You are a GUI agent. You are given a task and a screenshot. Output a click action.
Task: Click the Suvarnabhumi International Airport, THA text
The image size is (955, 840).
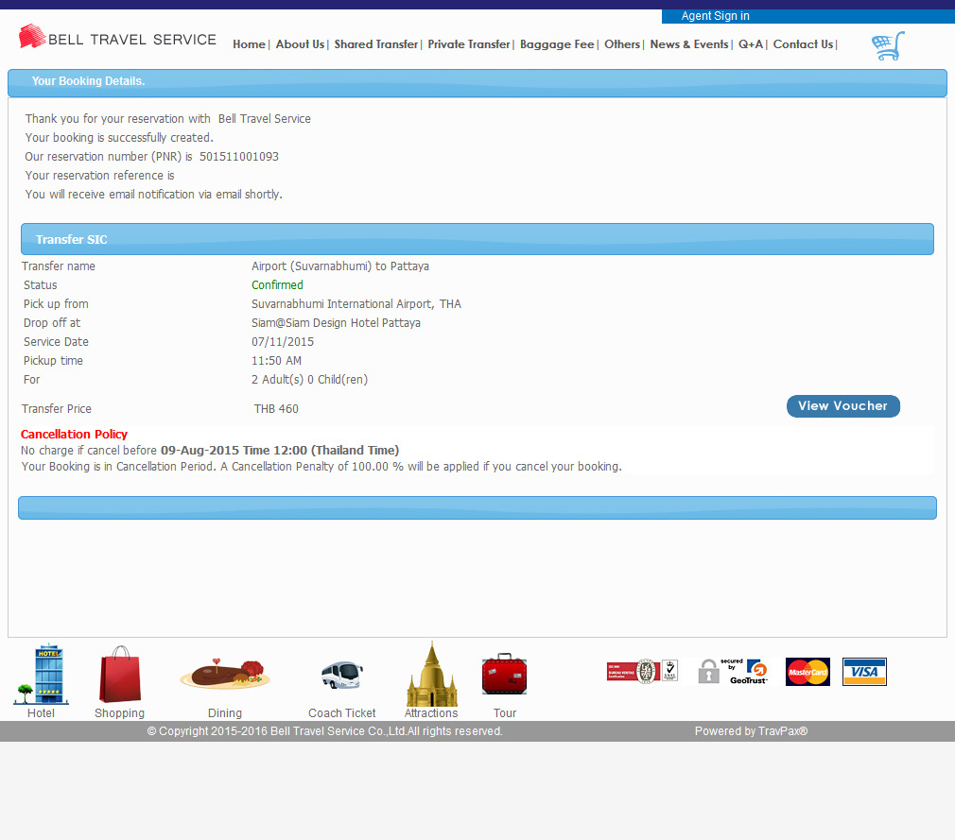tap(356, 303)
